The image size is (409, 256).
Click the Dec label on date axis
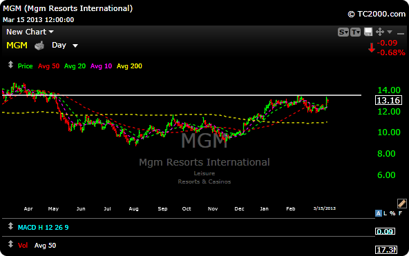coord(239,209)
